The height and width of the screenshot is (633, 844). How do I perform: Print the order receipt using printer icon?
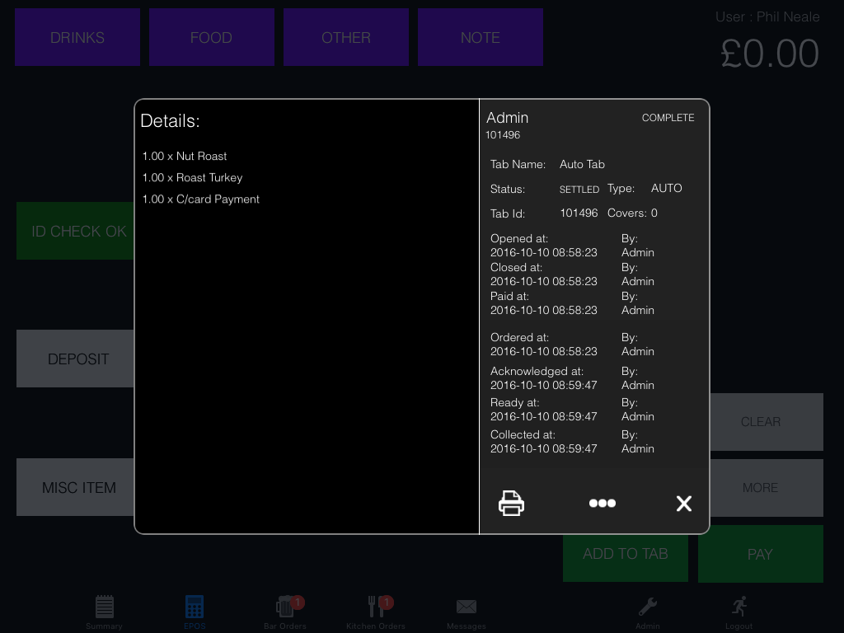[511, 503]
